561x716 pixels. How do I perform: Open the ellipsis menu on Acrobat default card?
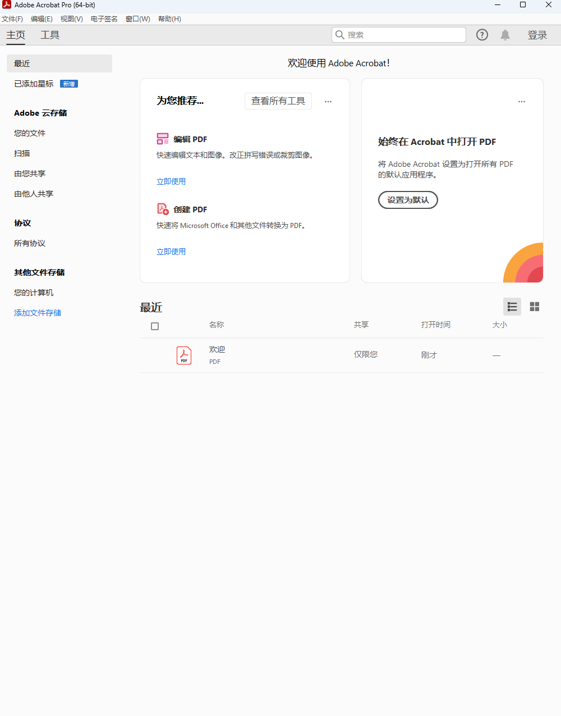click(522, 101)
